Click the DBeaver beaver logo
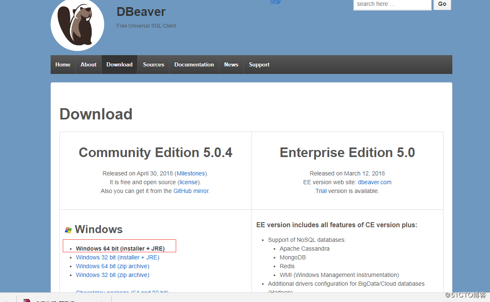The width and height of the screenshot is (490, 302). 77,25
